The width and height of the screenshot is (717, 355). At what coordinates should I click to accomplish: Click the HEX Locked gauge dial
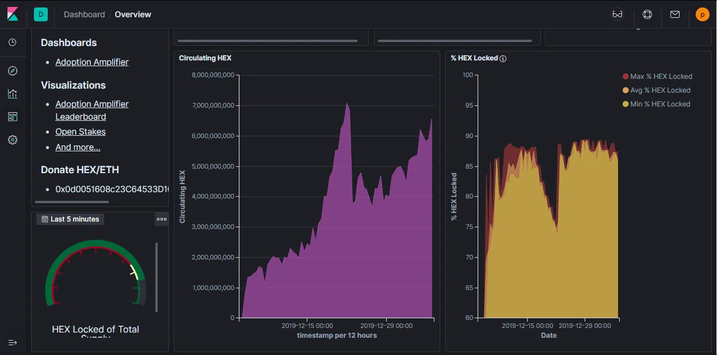pos(95,273)
